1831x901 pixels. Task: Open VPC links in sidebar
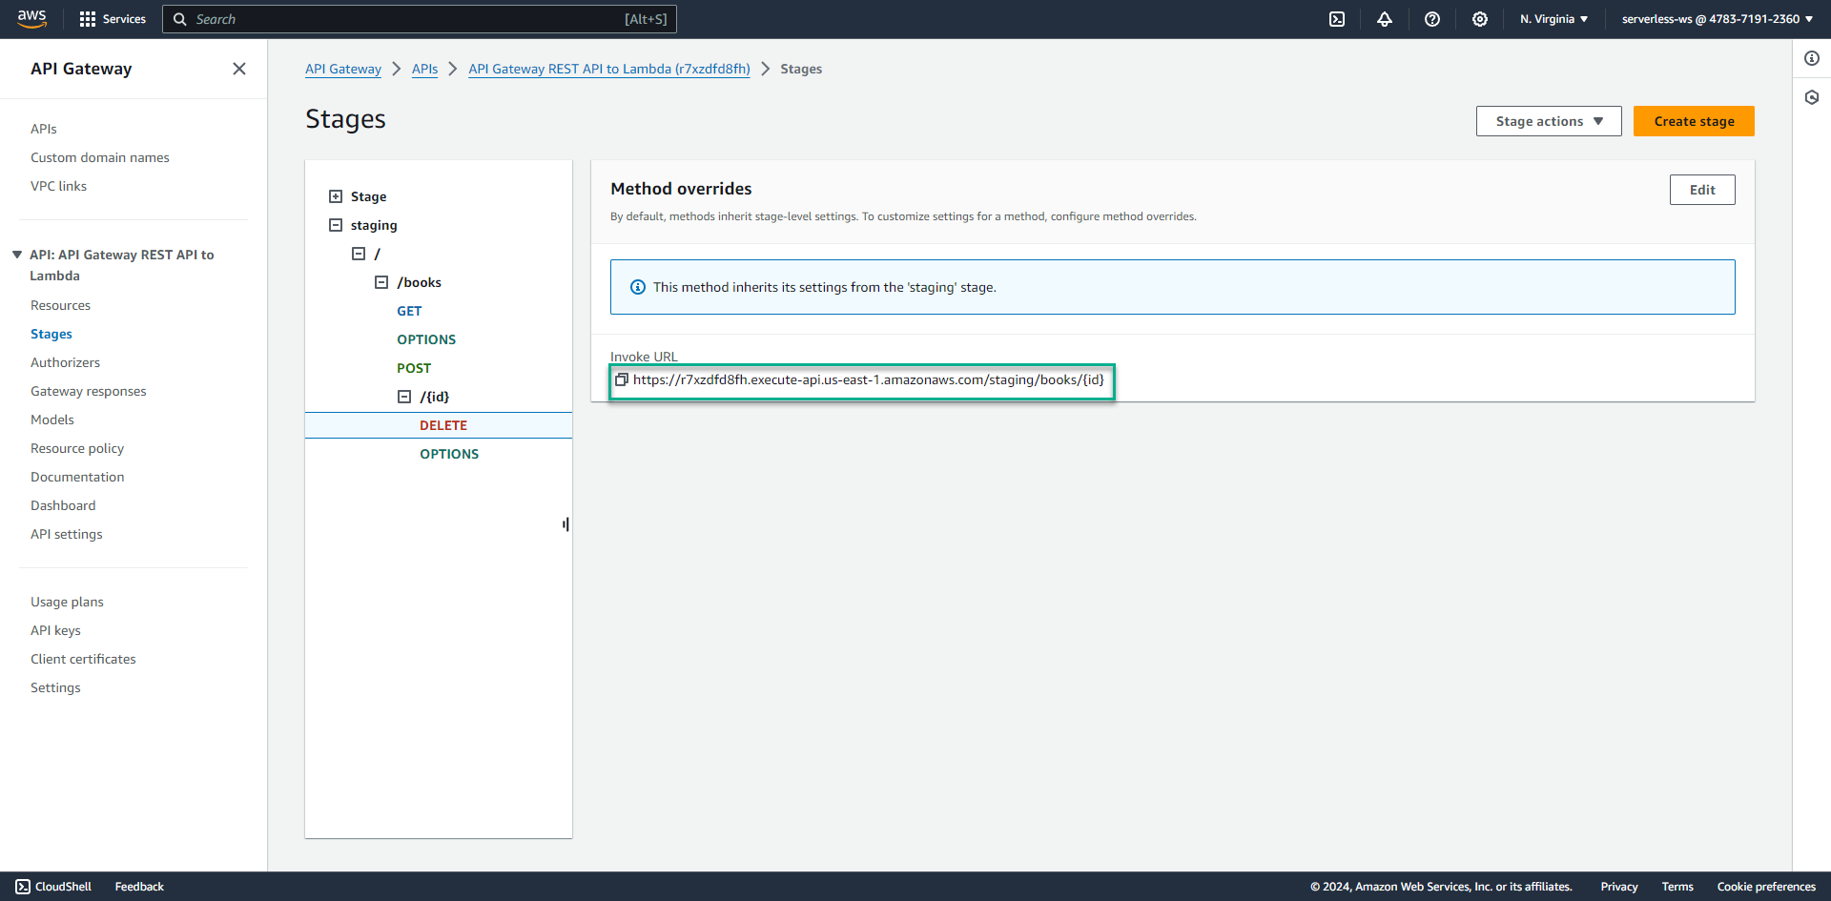[58, 186]
